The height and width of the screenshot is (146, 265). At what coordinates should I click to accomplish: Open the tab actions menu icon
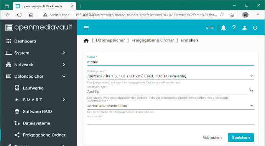pyautogui.click(x=7, y=7)
